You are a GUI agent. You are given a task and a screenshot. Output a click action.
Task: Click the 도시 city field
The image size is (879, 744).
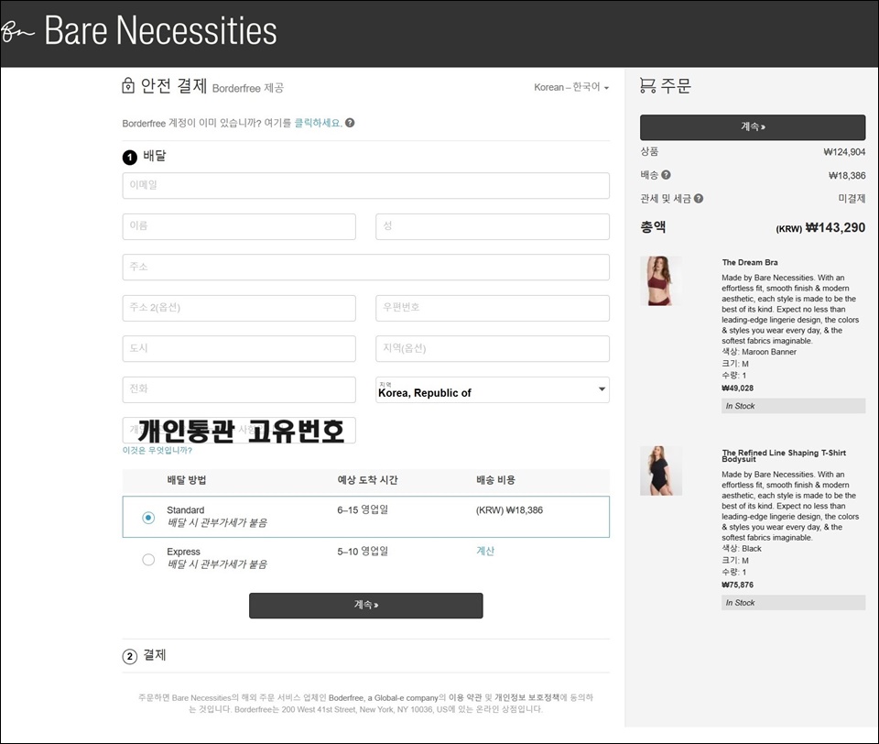click(x=239, y=348)
